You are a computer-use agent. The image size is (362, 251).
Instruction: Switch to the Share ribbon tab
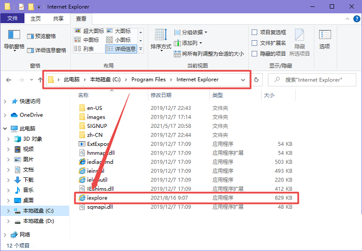click(x=58, y=19)
